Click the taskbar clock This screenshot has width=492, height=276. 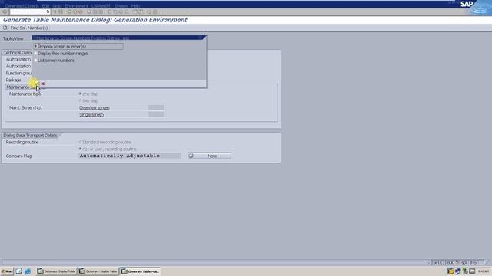tap(484, 271)
